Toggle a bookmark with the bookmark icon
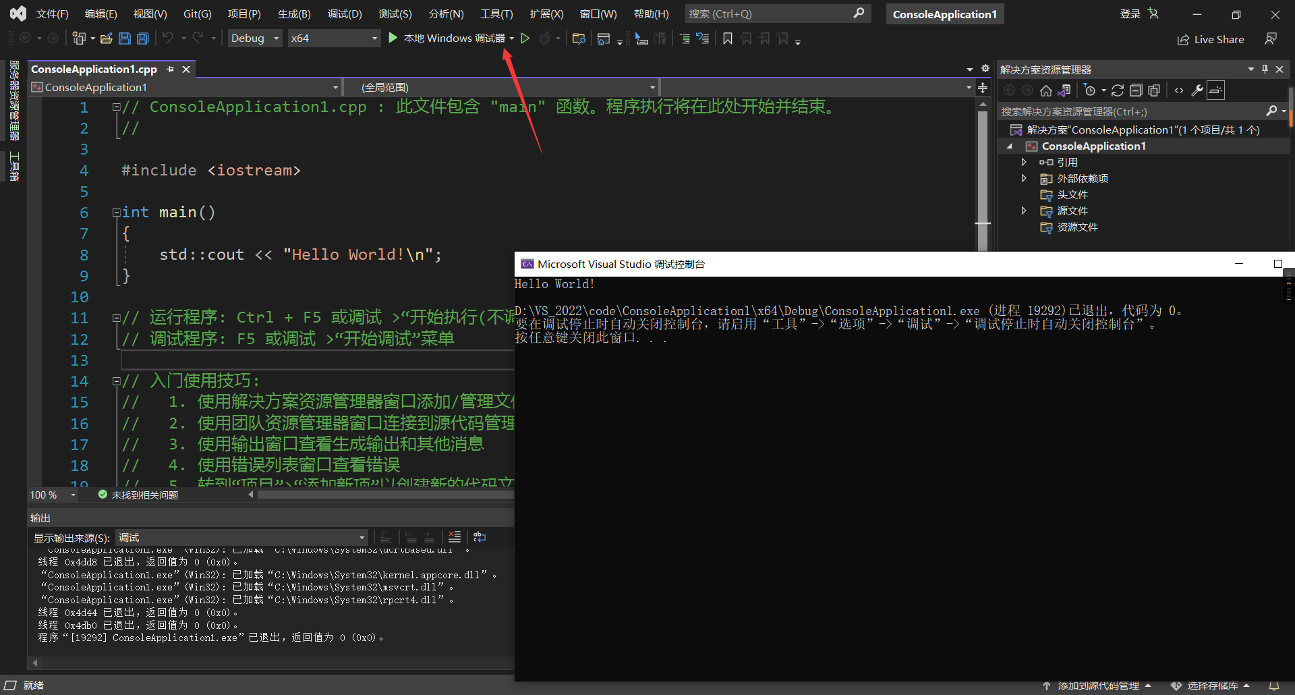Image resolution: width=1295 pixels, height=695 pixels. click(x=728, y=38)
